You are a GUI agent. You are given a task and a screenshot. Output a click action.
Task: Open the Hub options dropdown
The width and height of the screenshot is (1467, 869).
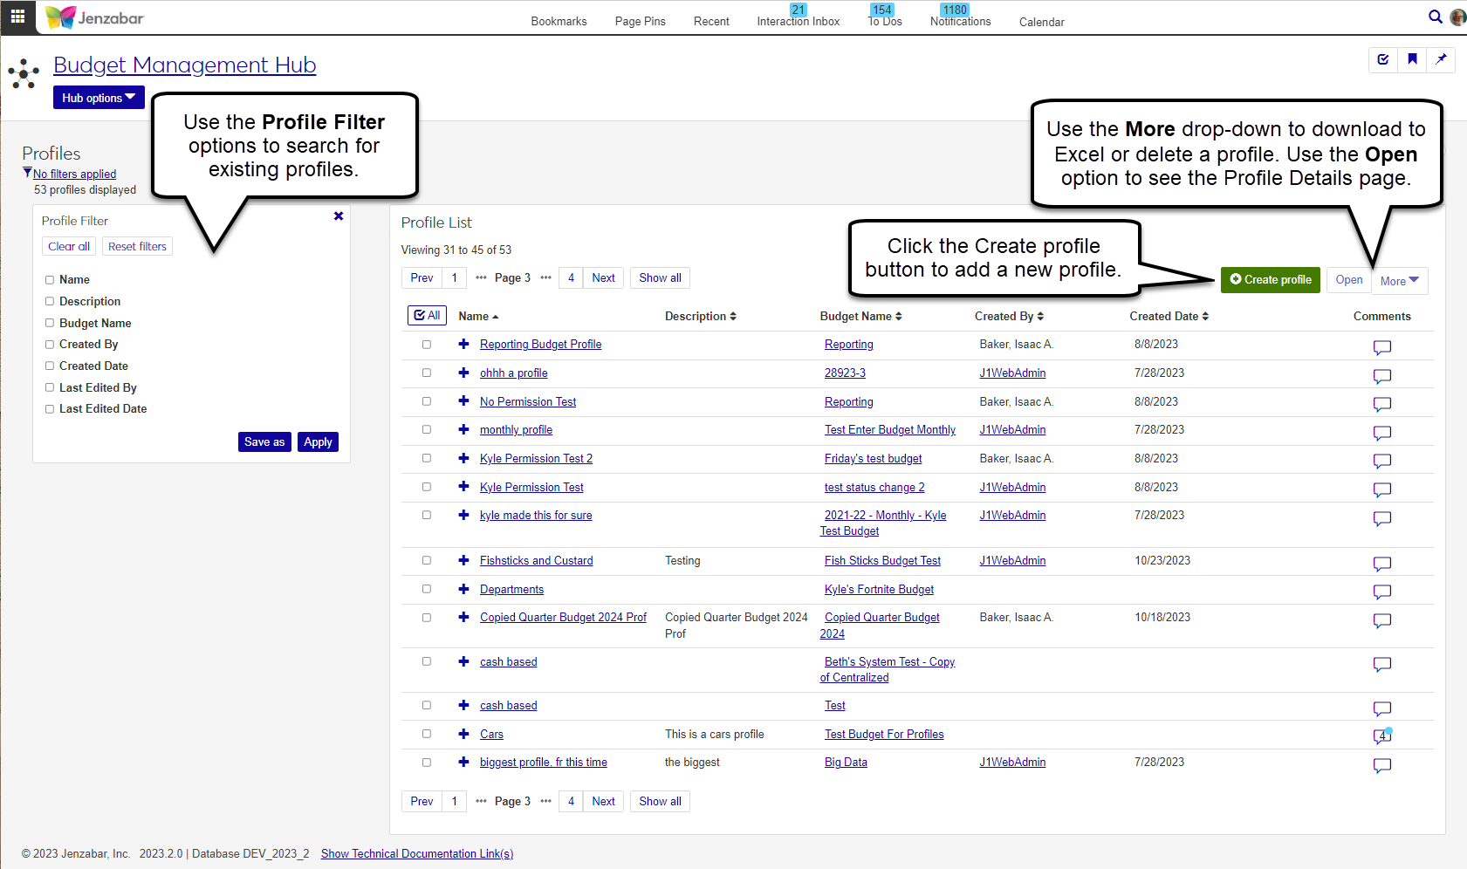[99, 98]
